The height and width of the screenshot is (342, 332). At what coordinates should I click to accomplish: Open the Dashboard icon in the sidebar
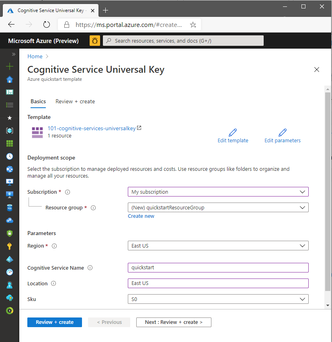point(10,92)
